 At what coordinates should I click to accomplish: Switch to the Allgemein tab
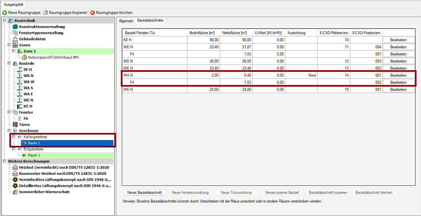pyautogui.click(x=126, y=21)
